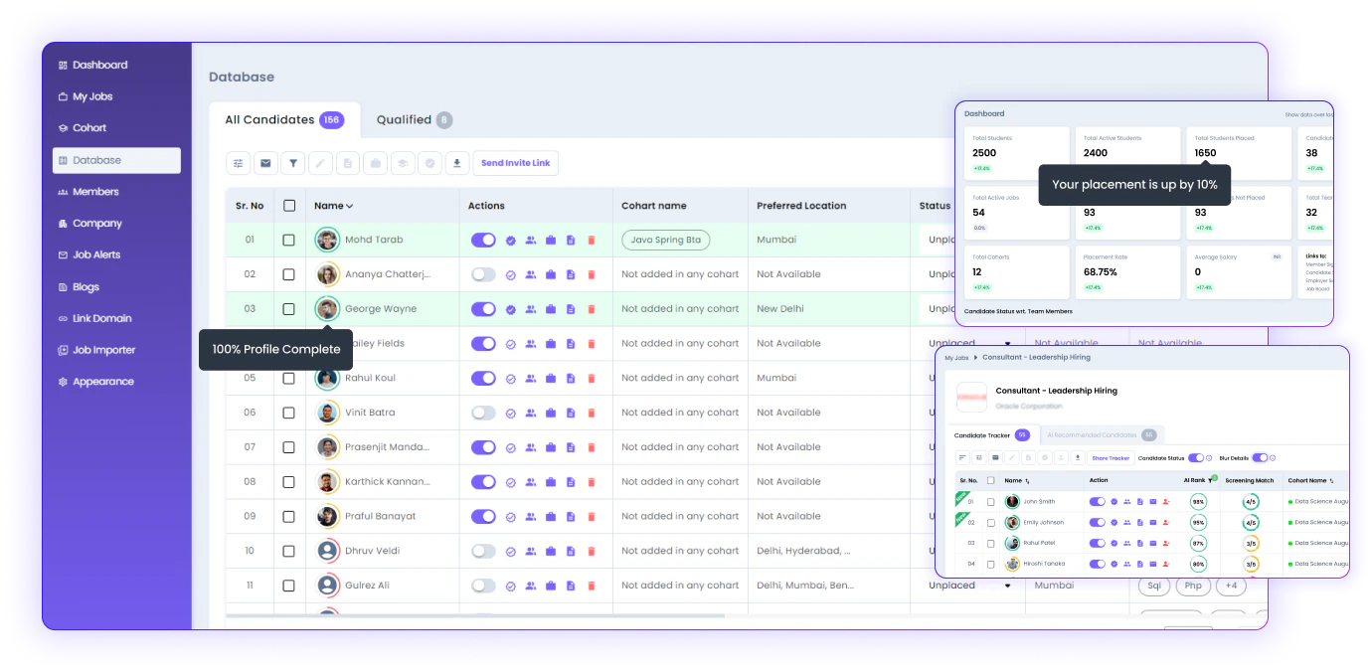
Task: Click the Share Tracker button
Action: coord(1112,458)
